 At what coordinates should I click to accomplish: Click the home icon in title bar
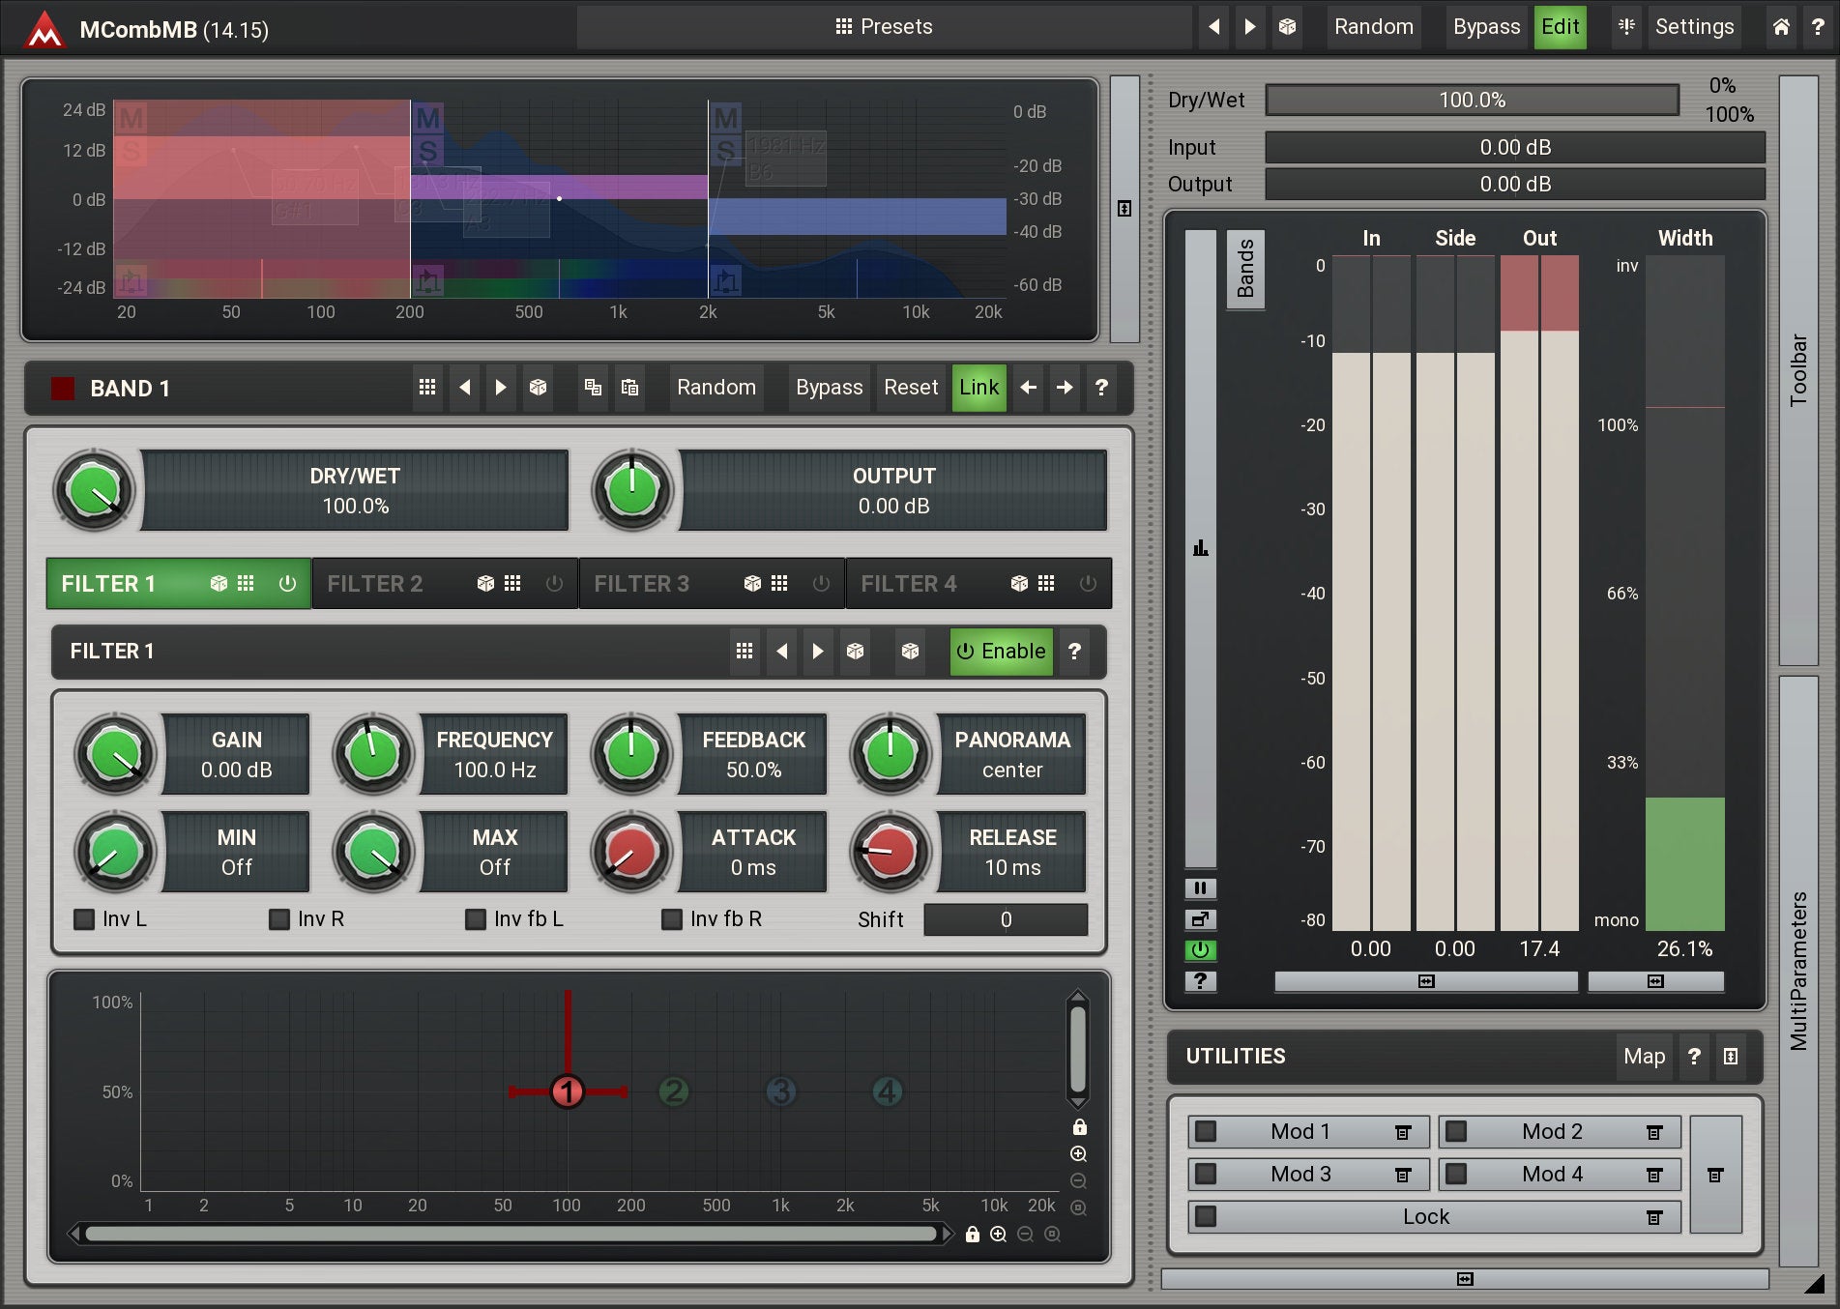(1780, 27)
